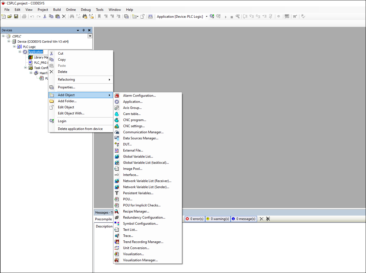The image size is (366, 273).
Task: Open the Debug menu
Action: 86,9
